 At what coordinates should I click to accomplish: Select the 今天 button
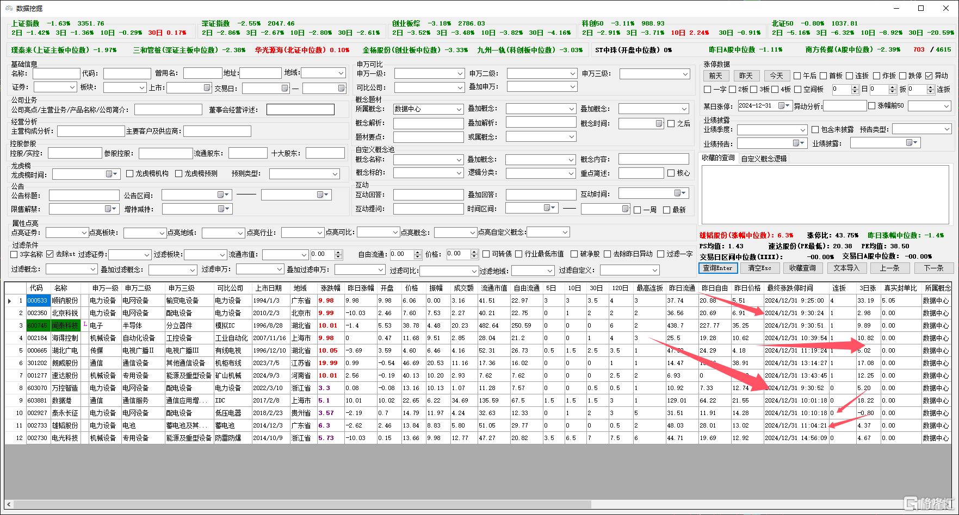tap(776, 76)
